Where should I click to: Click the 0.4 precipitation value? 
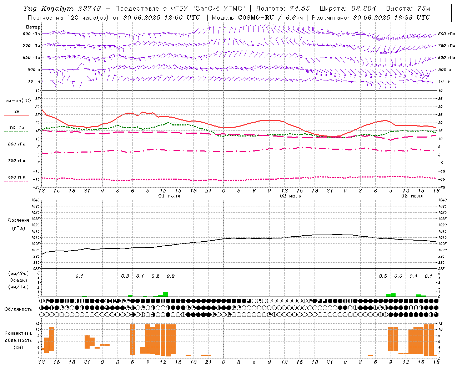pyautogui.click(x=413, y=276)
